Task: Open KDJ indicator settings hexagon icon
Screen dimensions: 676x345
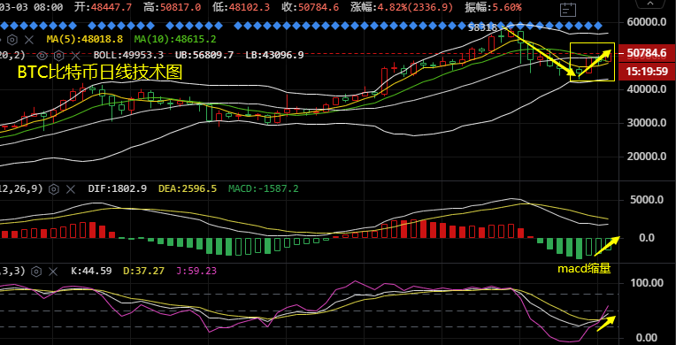Action: (36, 272)
